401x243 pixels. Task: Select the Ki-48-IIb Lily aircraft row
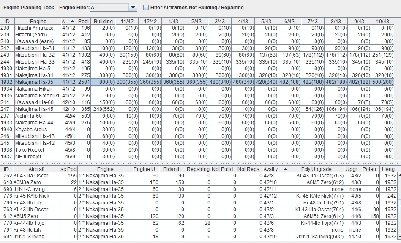pyautogui.click(x=199, y=203)
